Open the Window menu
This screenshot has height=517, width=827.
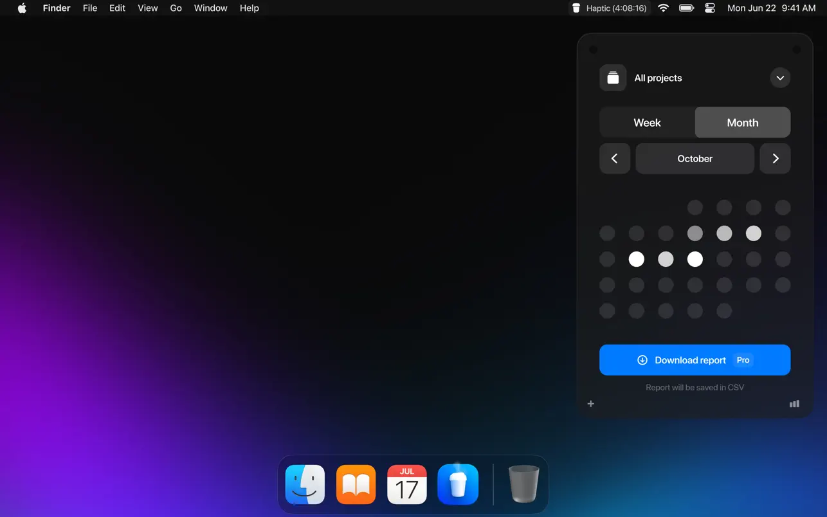pyautogui.click(x=210, y=8)
